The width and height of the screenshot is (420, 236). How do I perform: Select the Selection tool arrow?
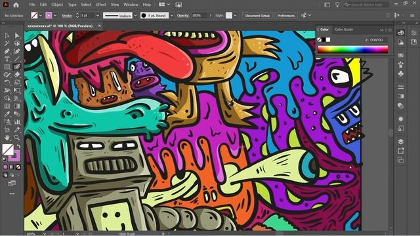[7, 35]
